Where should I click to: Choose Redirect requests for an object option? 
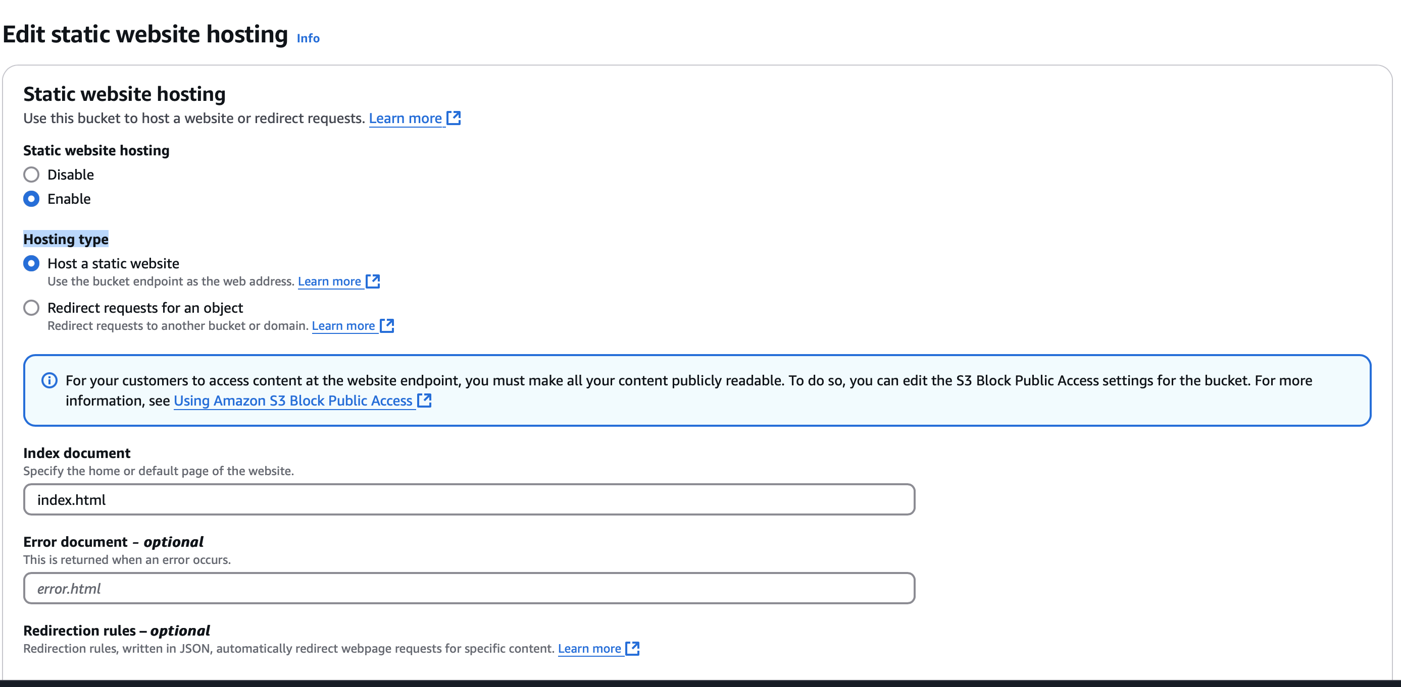31,308
